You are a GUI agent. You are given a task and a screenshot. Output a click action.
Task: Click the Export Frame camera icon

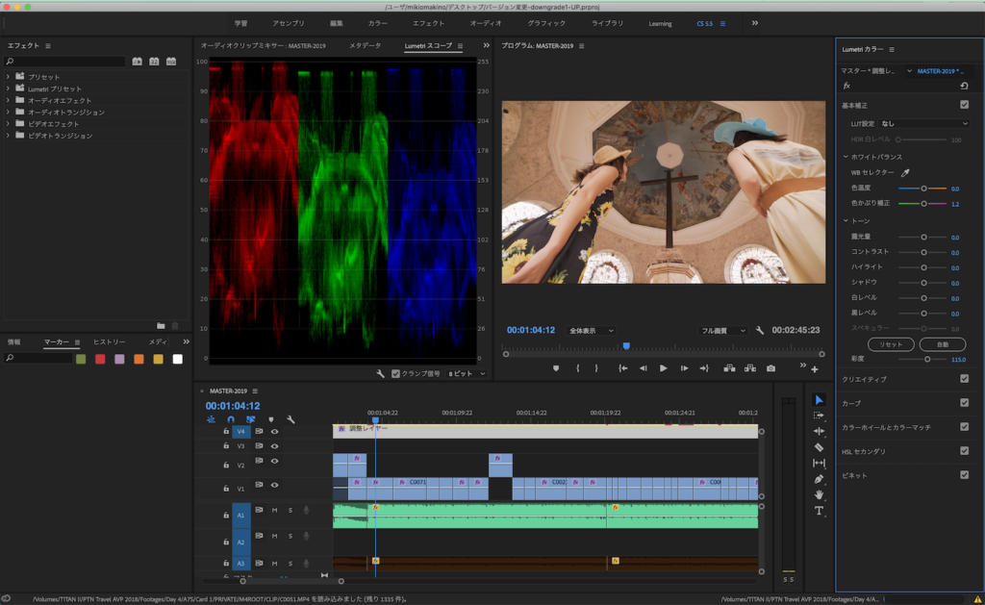pyautogui.click(x=770, y=368)
